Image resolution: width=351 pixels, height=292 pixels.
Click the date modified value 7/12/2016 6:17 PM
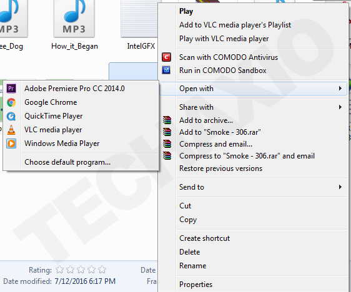tap(85, 281)
